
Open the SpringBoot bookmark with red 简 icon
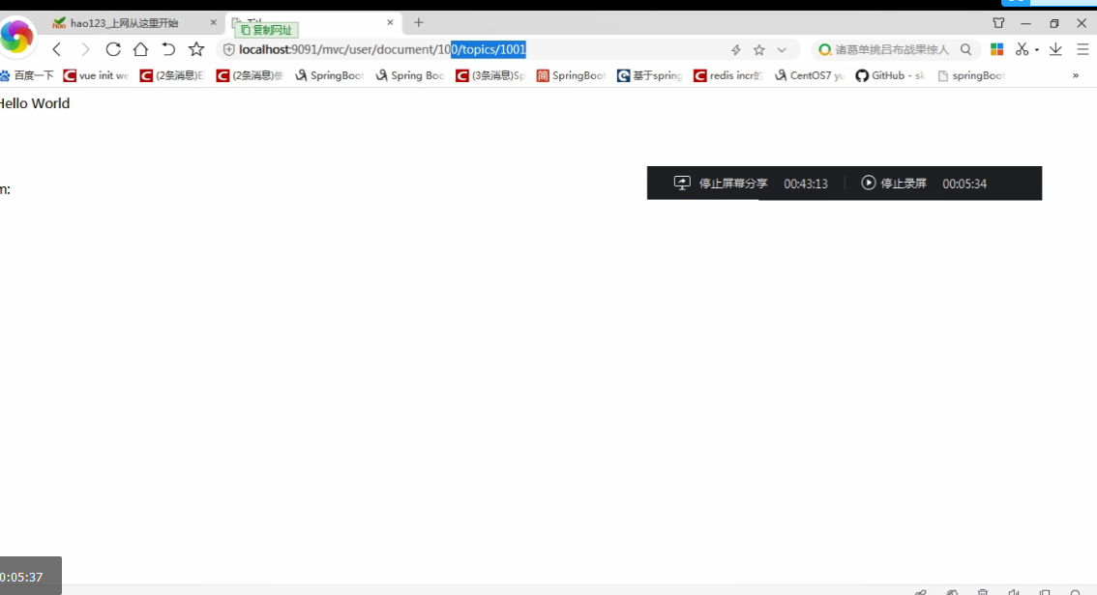point(571,75)
